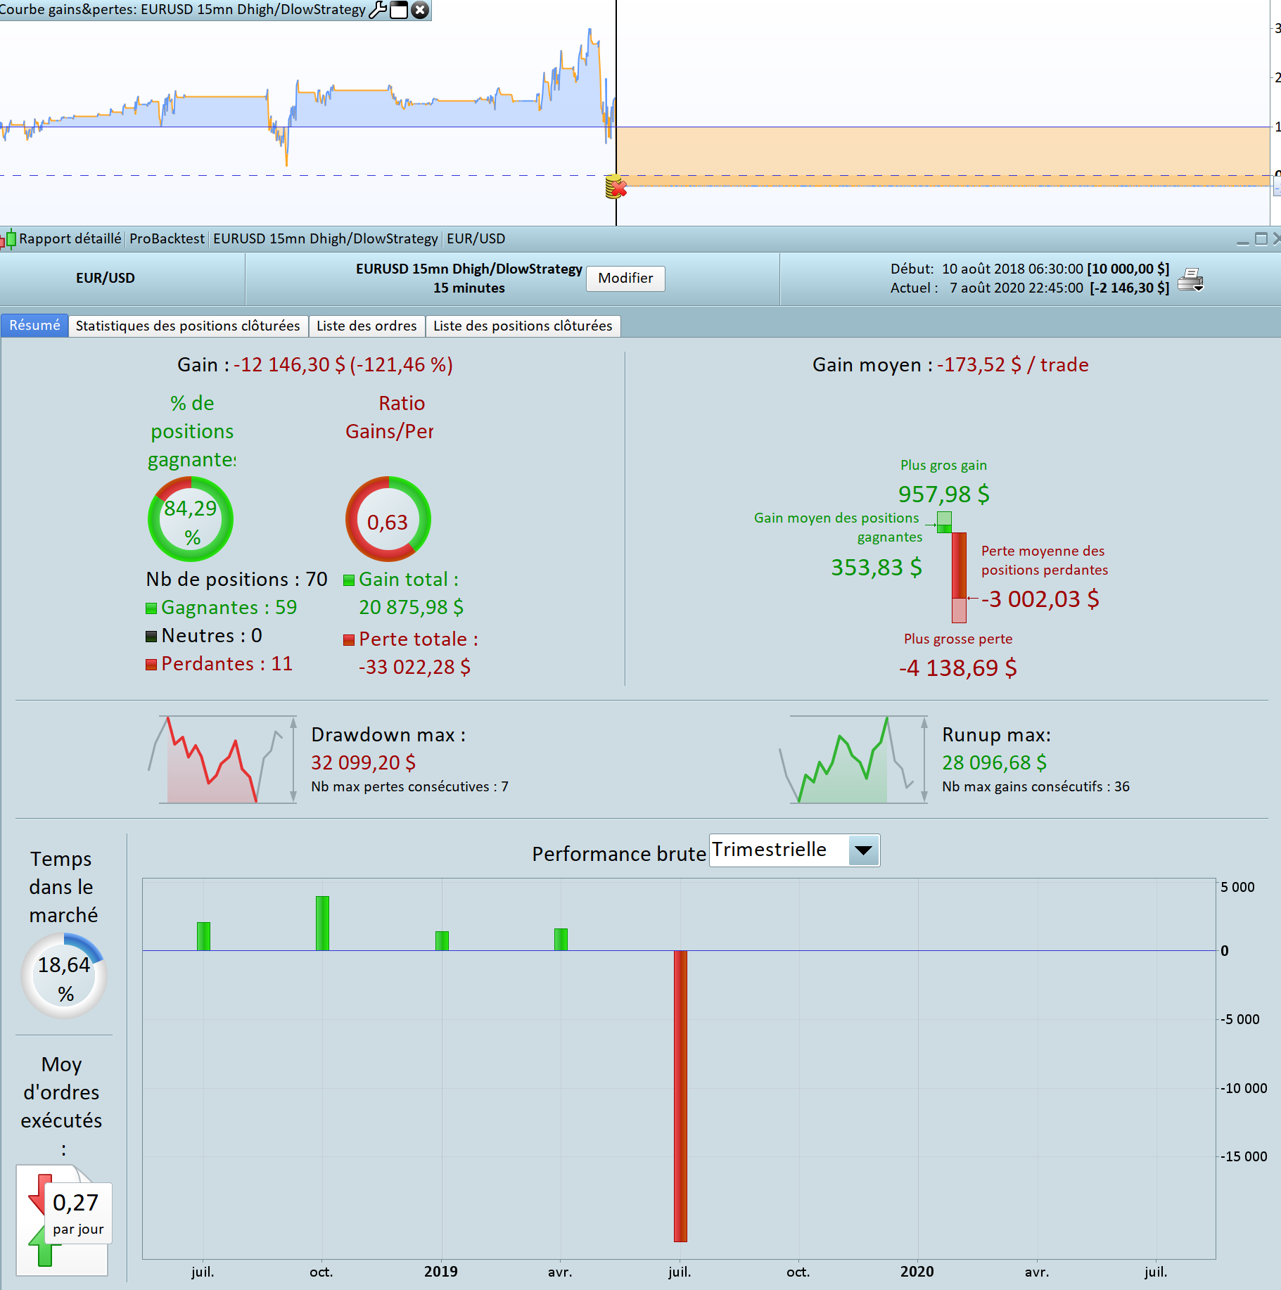1281x1290 pixels.
Task: Click the Perdantes : 11 label
Action: pos(227,663)
